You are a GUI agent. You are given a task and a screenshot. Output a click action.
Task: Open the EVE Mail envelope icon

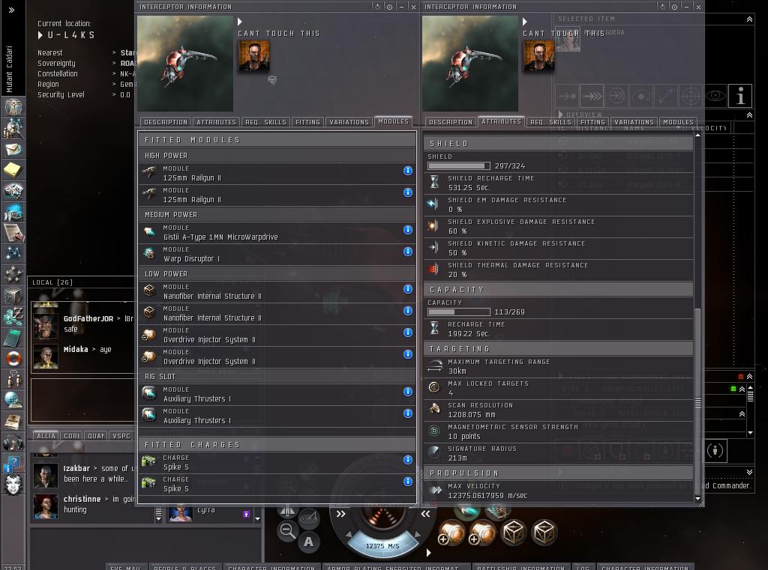point(13,149)
